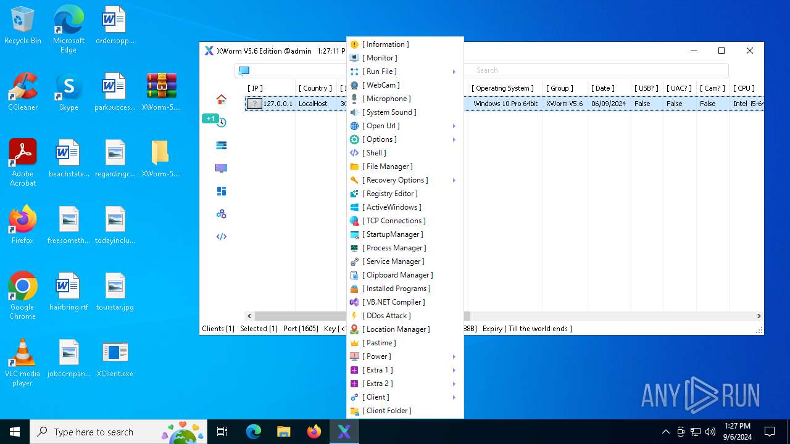
Task: Click the Installed Programs icon
Action: pos(354,289)
